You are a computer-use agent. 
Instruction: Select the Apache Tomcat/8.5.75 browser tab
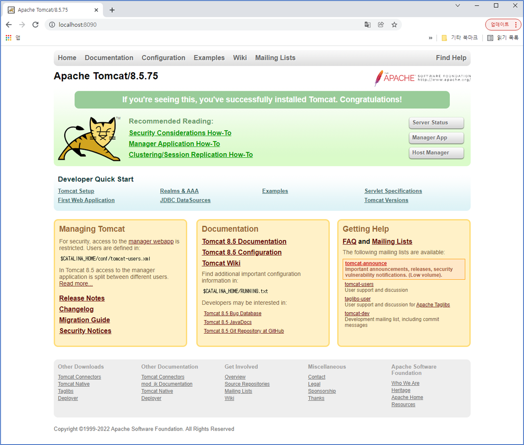pyautogui.click(x=53, y=10)
